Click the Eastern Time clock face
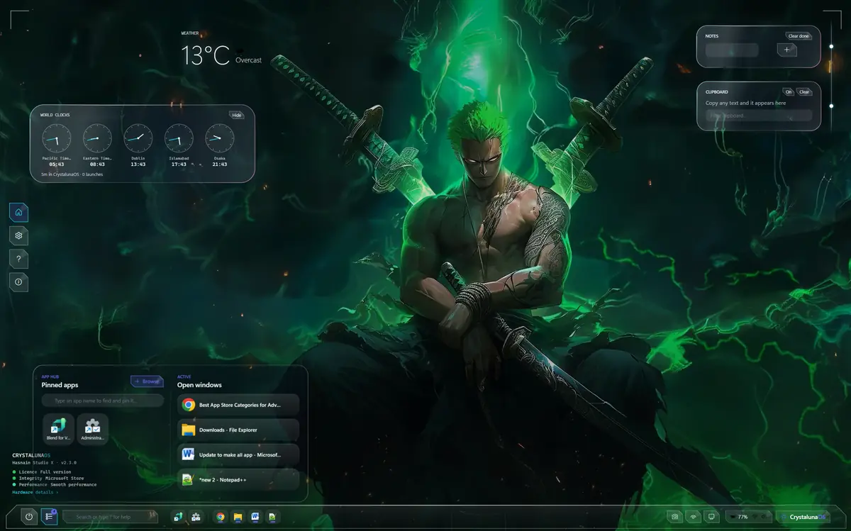Screen dimensions: 851x531 tap(97, 138)
